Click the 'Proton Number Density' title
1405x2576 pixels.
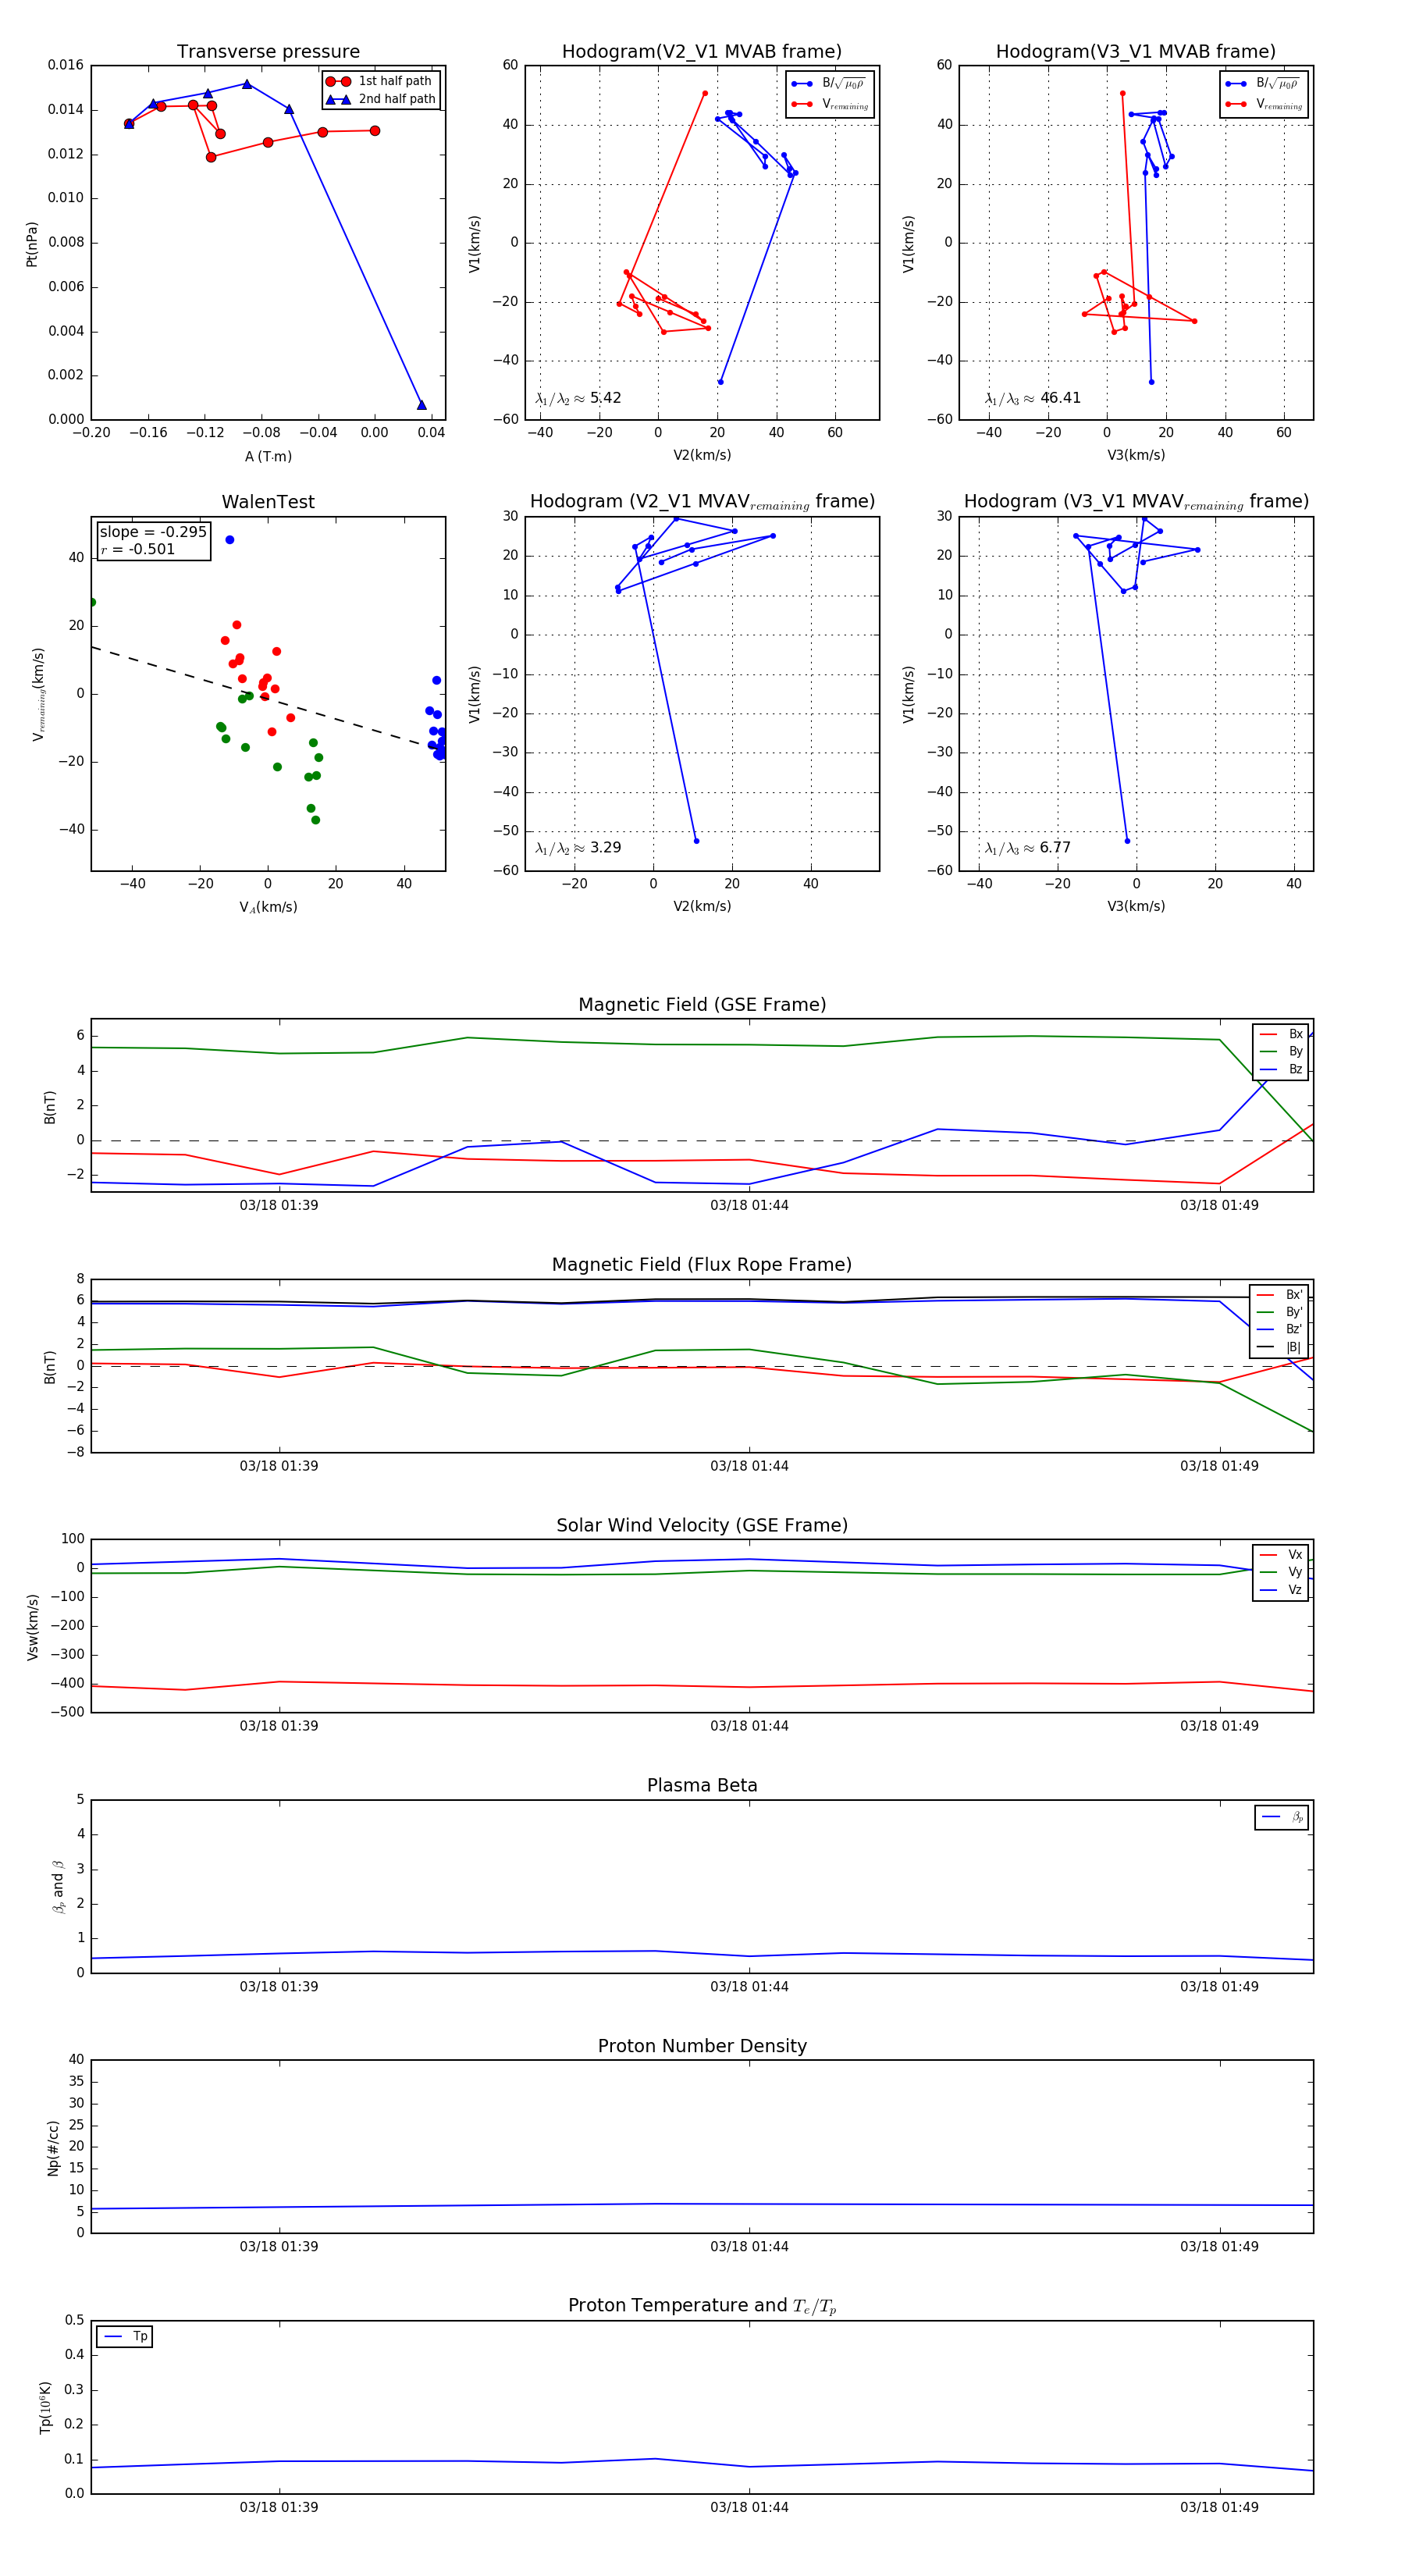[x=702, y=2046]
